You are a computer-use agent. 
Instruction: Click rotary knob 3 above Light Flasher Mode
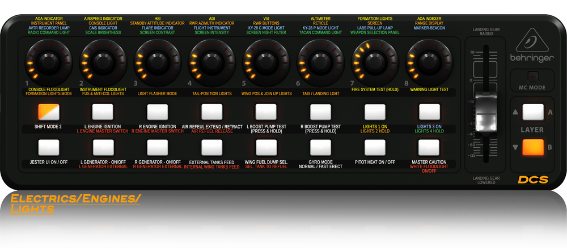pyautogui.click(x=157, y=62)
